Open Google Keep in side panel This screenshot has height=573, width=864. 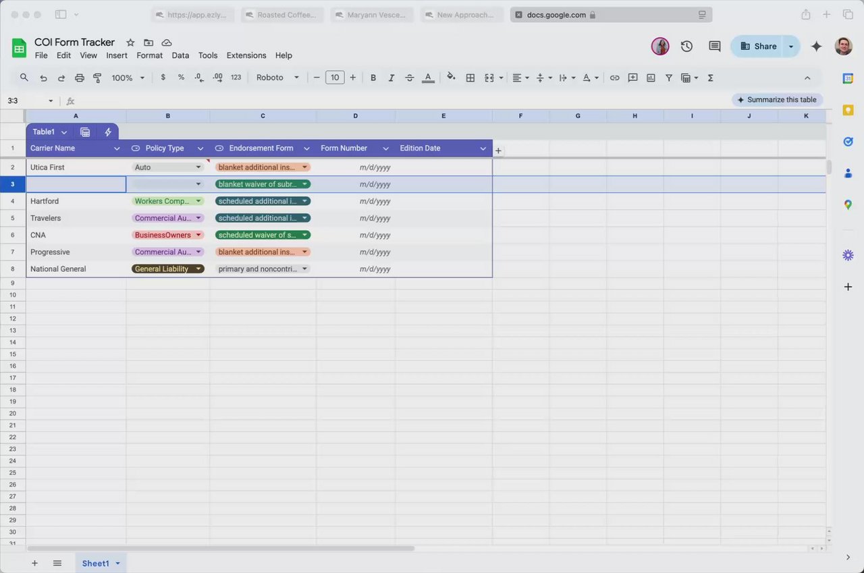[848, 110]
